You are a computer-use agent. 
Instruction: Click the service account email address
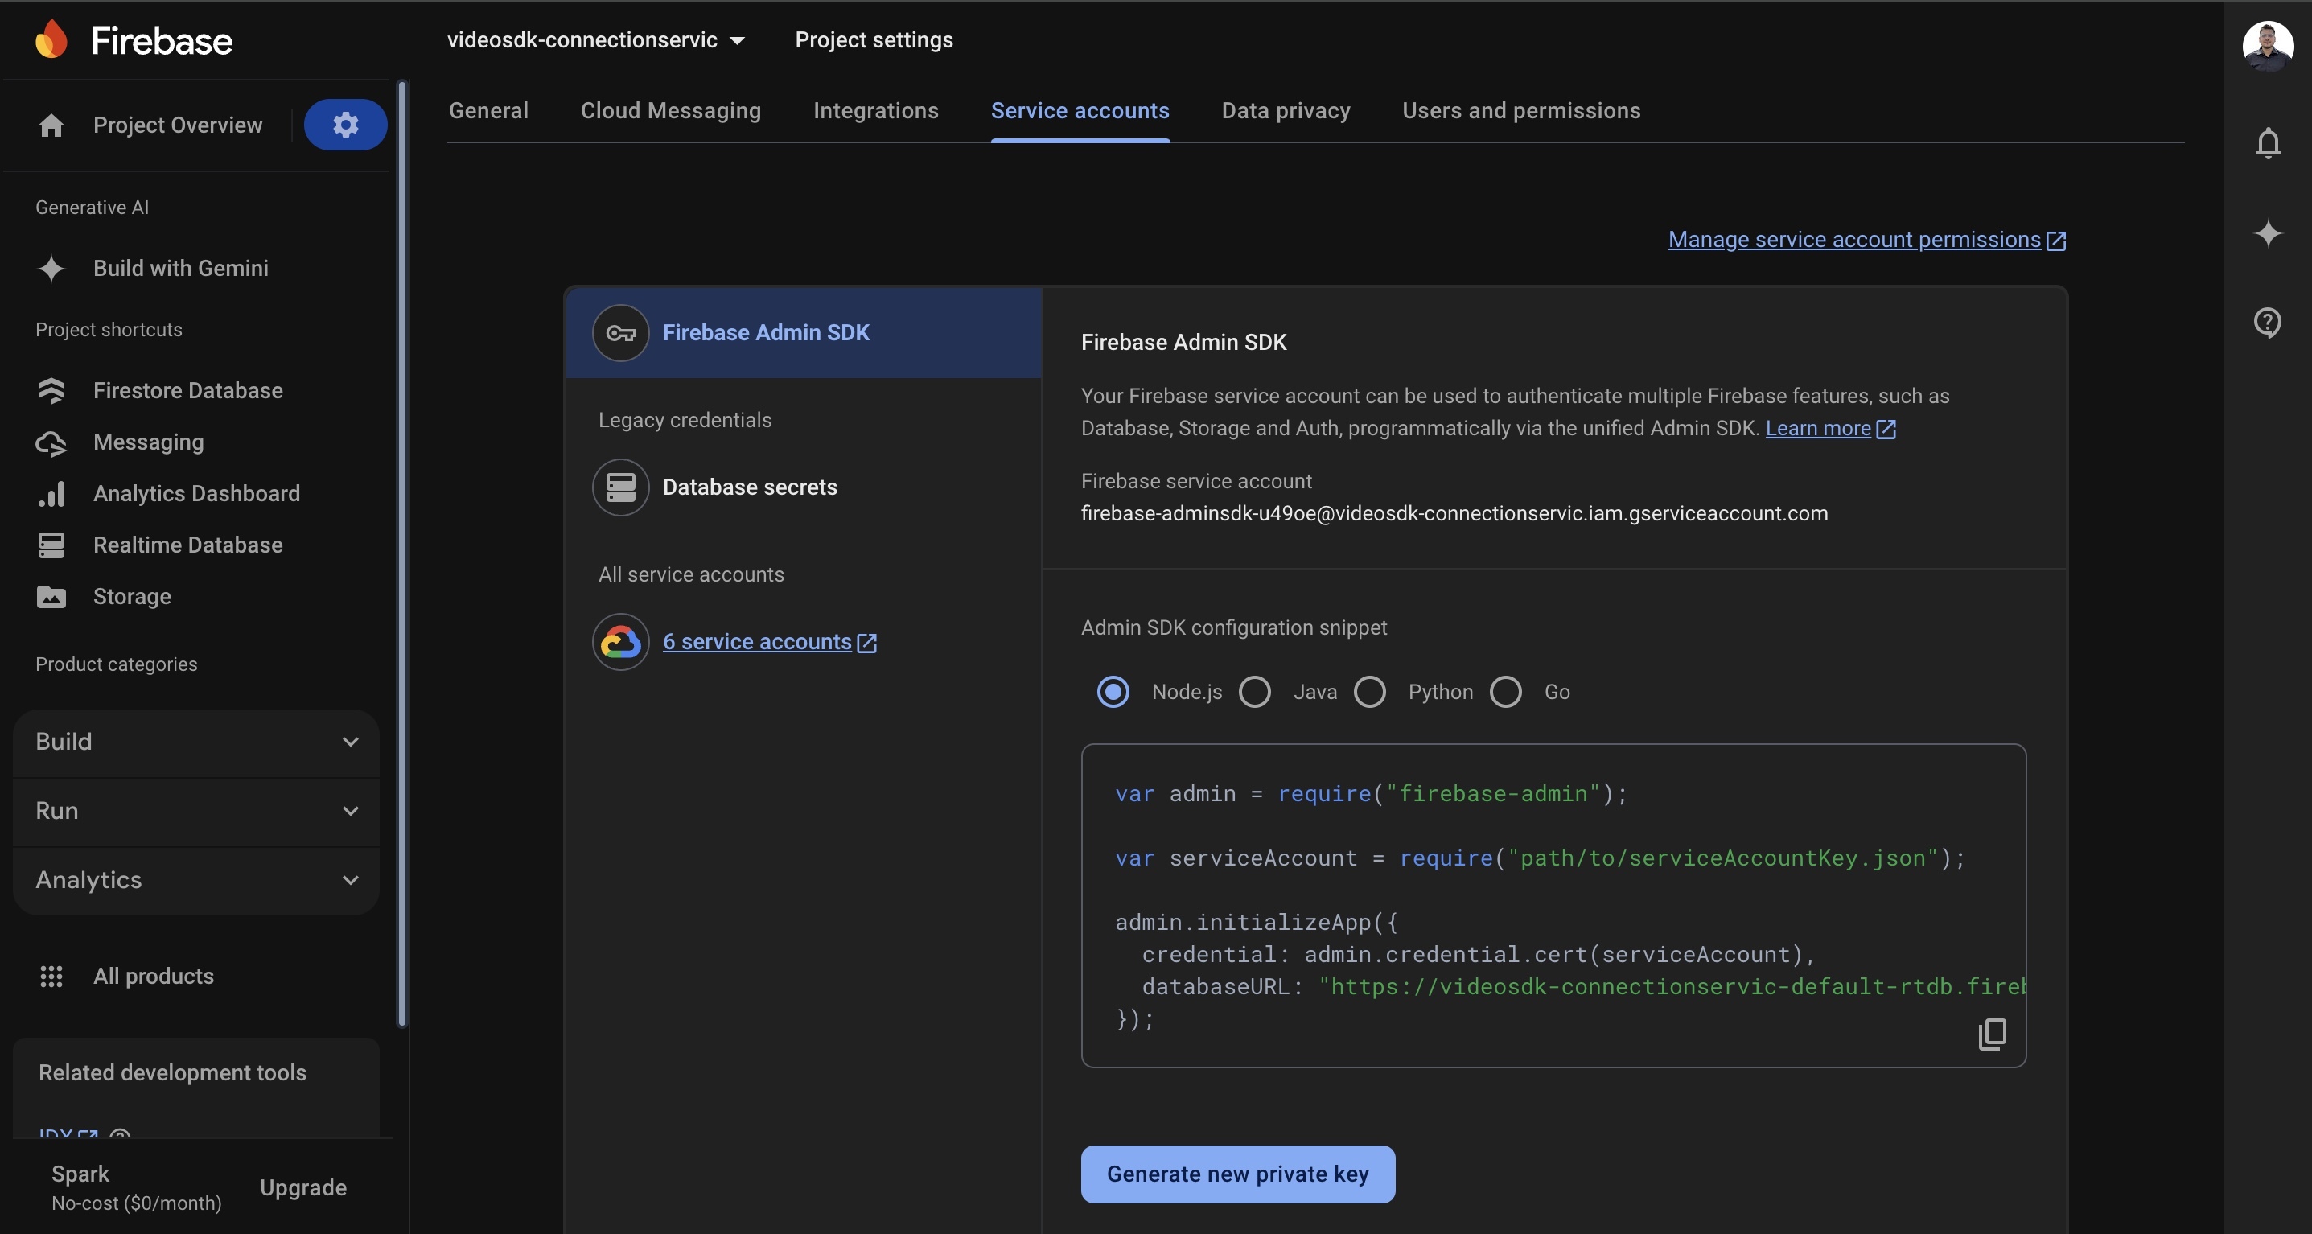[x=1454, y=513]
